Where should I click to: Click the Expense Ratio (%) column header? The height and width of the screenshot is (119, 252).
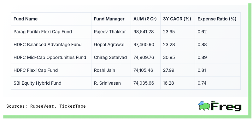pyautogui.click(x=217, y=19)
